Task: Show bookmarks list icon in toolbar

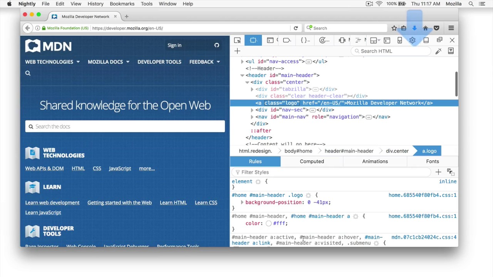Action: [x=404, y=28]
